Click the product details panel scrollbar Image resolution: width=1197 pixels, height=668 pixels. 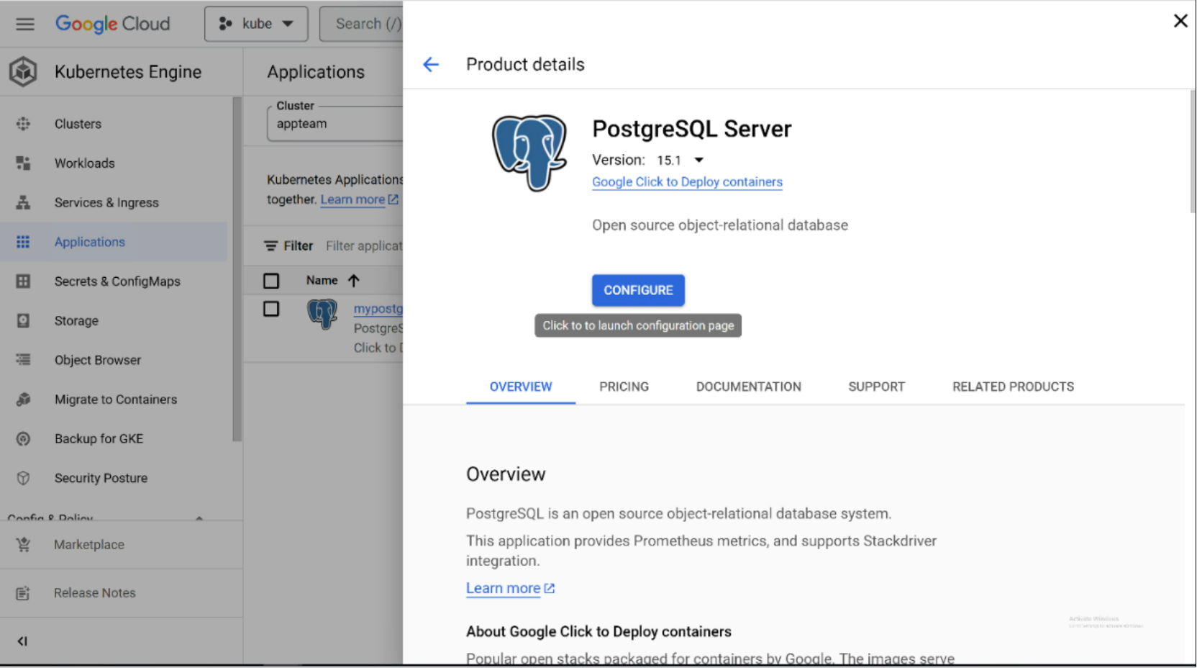coord(1192,151)
